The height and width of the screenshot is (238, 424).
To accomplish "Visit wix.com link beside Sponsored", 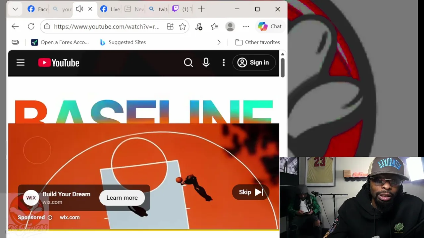I will click(x=70, y=218).
